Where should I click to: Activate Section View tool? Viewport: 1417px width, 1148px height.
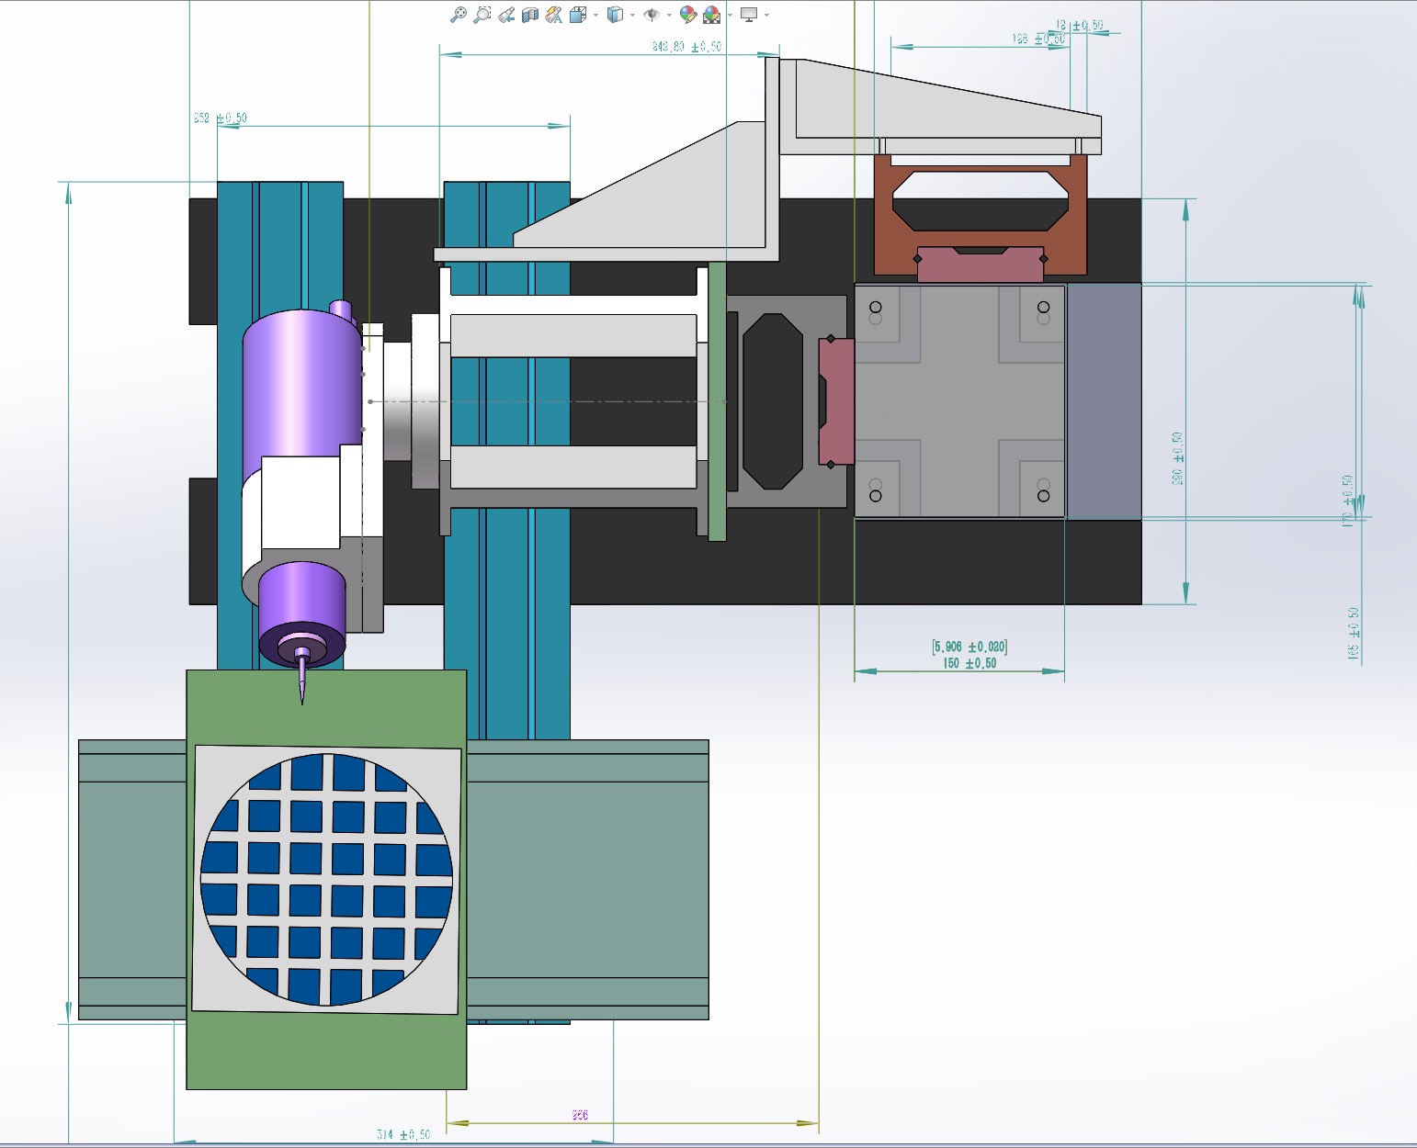[529, 15]
